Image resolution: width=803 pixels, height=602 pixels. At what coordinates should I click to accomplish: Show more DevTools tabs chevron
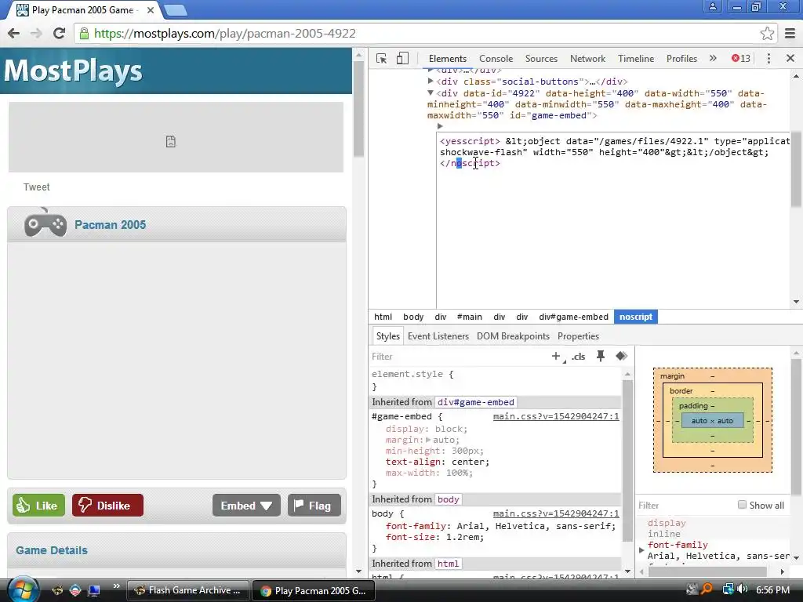713,58
